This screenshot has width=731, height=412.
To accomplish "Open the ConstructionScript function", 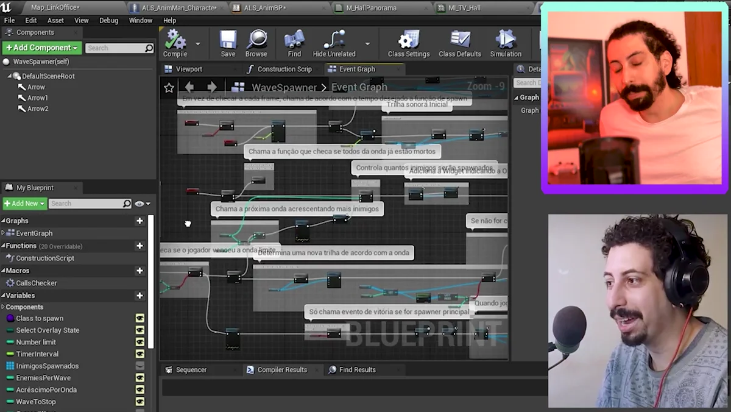I will (x=44, y=258).
